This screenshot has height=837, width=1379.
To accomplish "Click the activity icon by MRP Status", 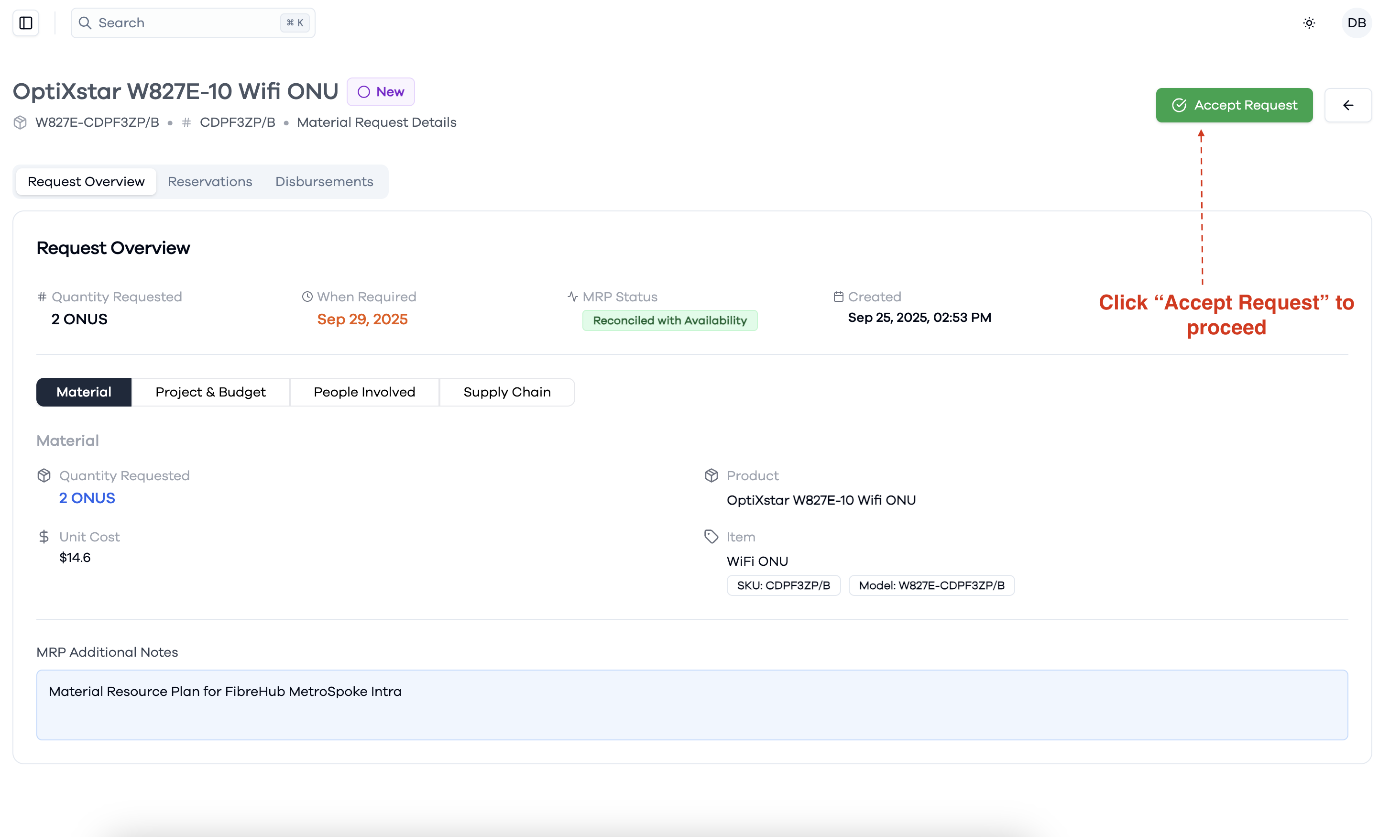I will pyautogui.click(x=572, y=297).
